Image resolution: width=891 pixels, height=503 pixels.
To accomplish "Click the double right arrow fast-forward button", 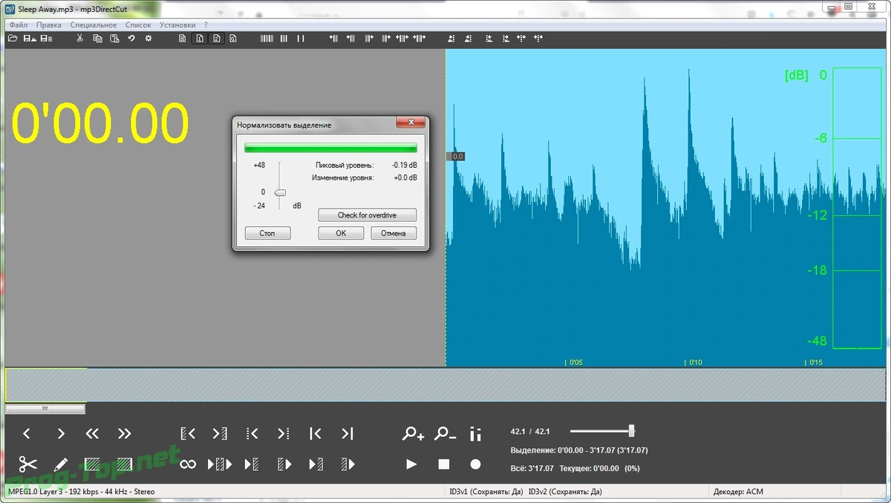I will pos(124,433).
